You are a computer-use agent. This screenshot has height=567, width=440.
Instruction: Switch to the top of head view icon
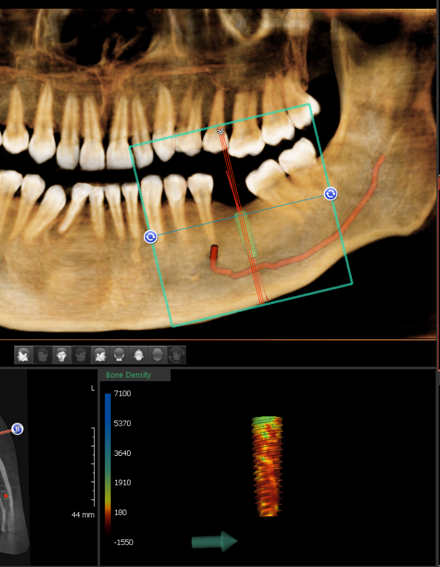pyautogui.click(x=138, y=355)
